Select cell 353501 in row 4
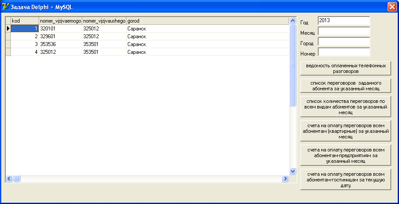 (104, 52)
